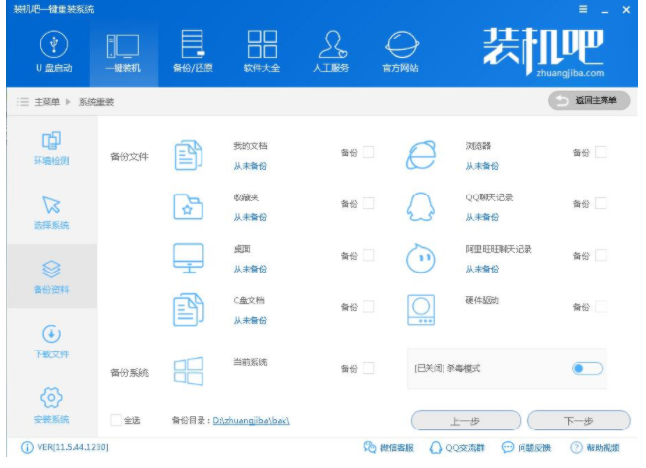Open the U盘启动 tool

[x=53, y=51]
